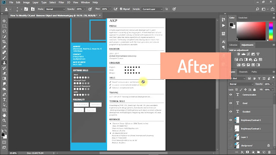Click the Share icon in options bar
Screen dimensions: 276x155
(273, 9)
